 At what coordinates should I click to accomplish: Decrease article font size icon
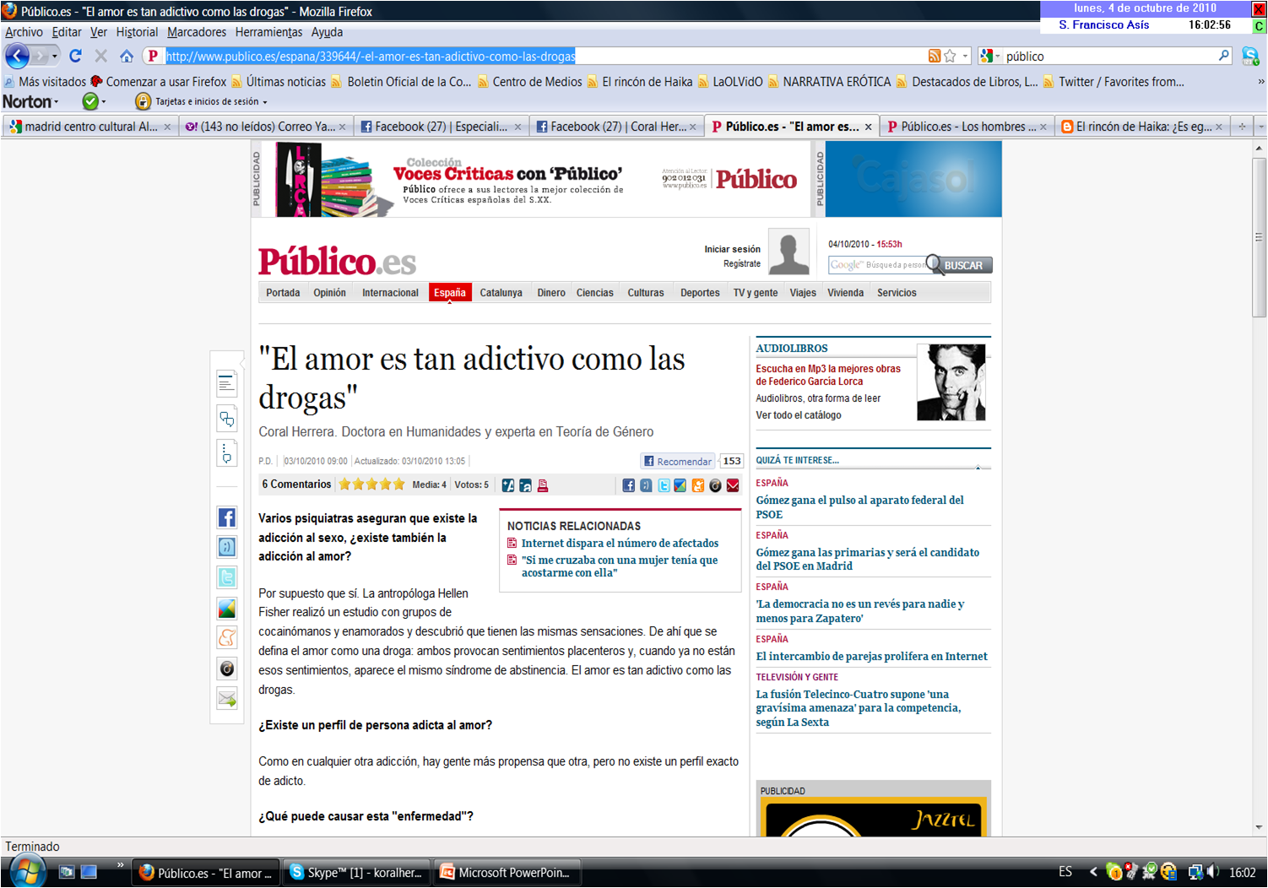(x=525, y=485)
